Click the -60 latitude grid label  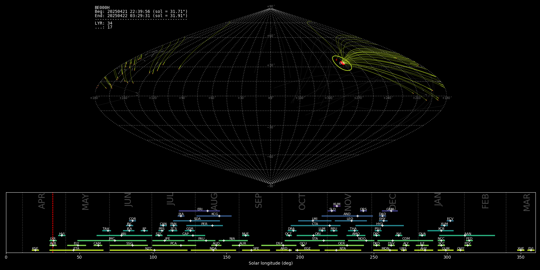pos(270,157)
